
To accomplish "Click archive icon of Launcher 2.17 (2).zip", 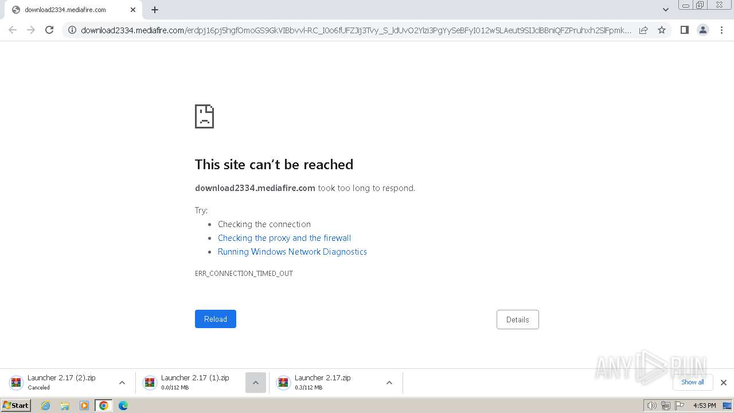I will coord(16,383).
